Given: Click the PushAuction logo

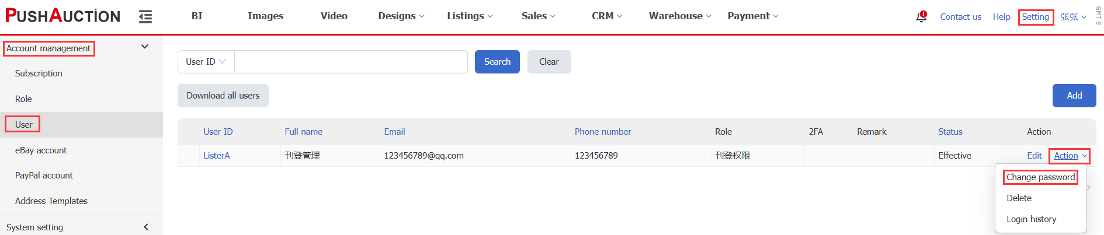Looking at the screenshot, I should tap(63, 16).
